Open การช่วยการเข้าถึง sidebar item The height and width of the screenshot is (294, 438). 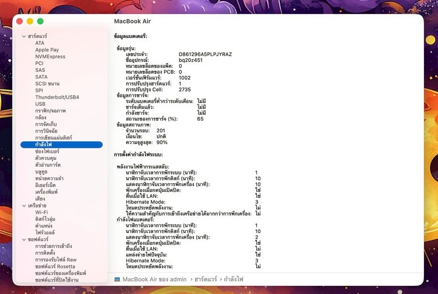point(54,246)
